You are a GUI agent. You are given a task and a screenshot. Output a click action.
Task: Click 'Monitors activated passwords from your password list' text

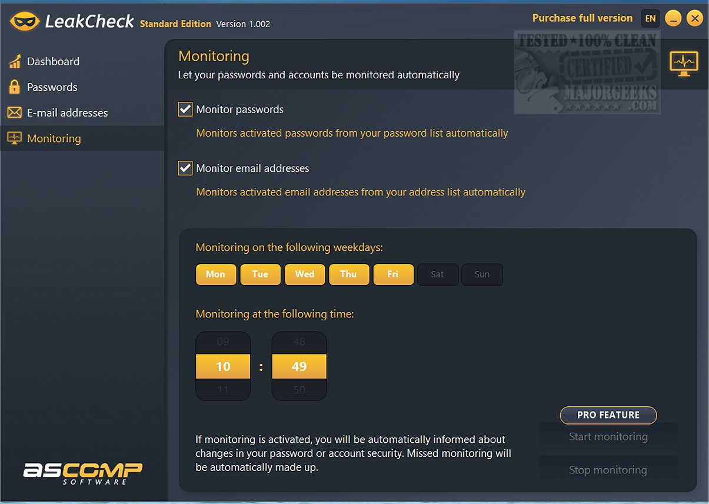click(x=352, y=133)
